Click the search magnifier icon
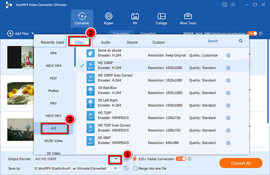Viewport: 270px width, 175px height. [241, 41]
